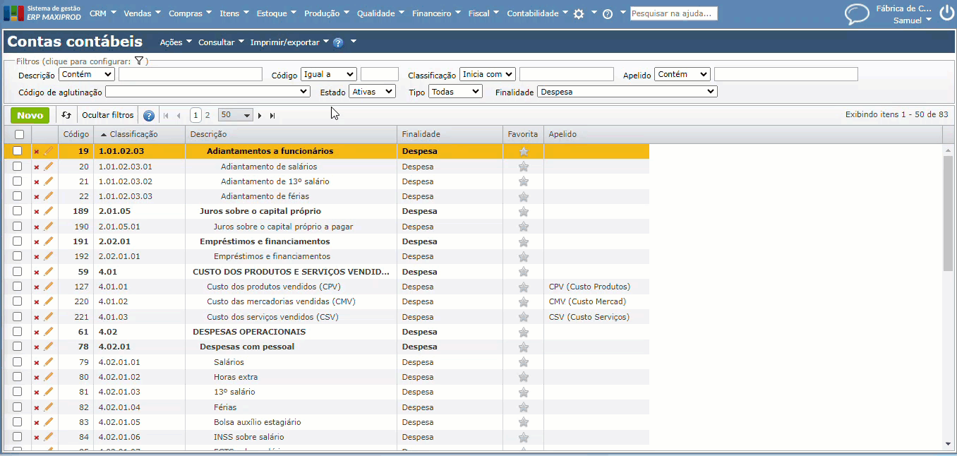Click the green Novo button

tap(30, 115)
